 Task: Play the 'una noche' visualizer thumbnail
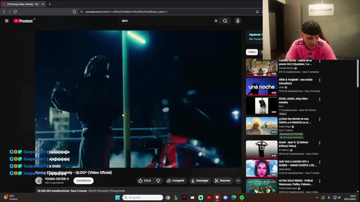tap(262, 87)
